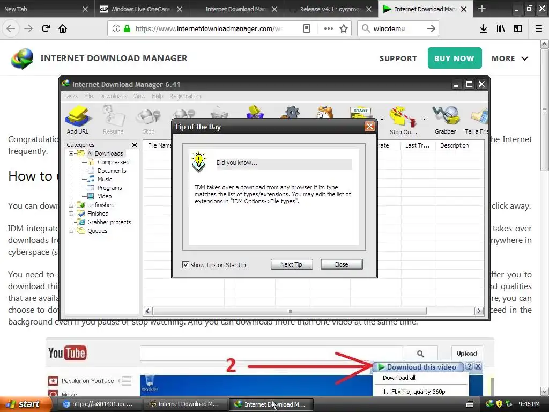The width and height of the screenshot is (549, 412).
Task: Open Firefox downloads arrow icon
Action: pyautogui.click(x=484, y=28)
